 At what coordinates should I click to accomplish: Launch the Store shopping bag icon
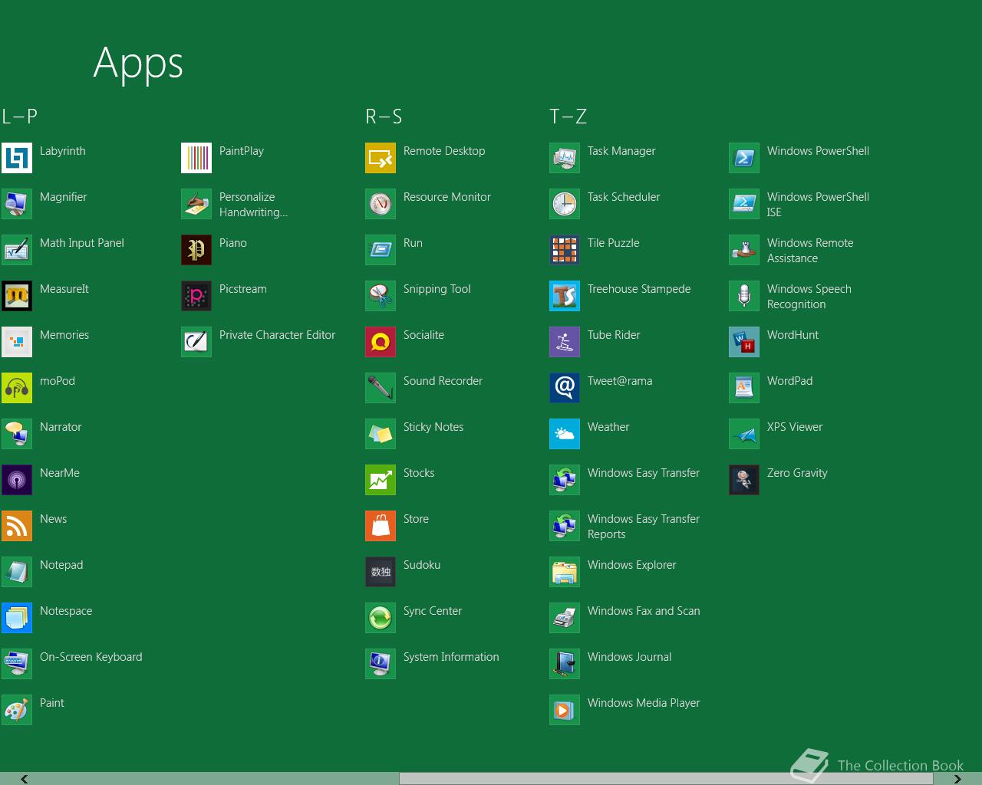coord(381,526)
